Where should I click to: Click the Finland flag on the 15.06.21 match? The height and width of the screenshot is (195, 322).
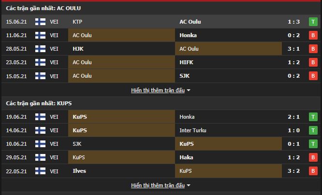[41, 22]
